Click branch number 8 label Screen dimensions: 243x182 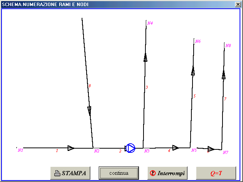click(x=90, y=86)
